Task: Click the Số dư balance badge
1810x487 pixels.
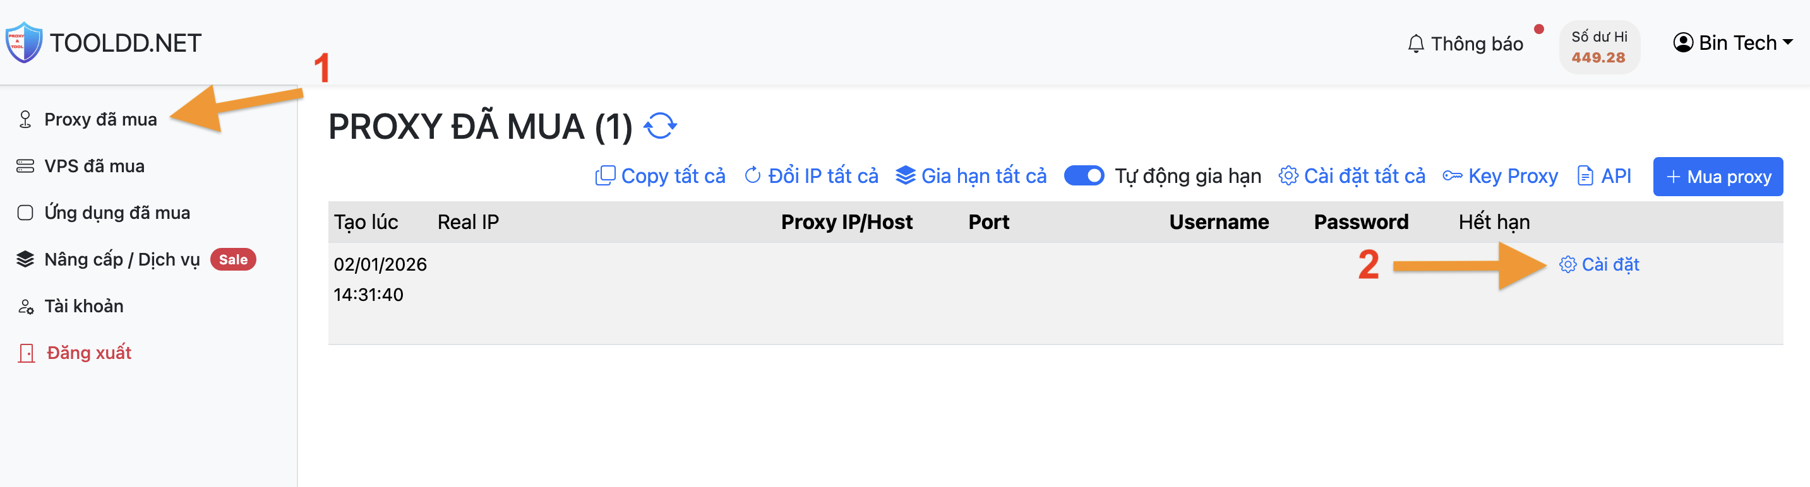Action: [x=1598, y=47]
